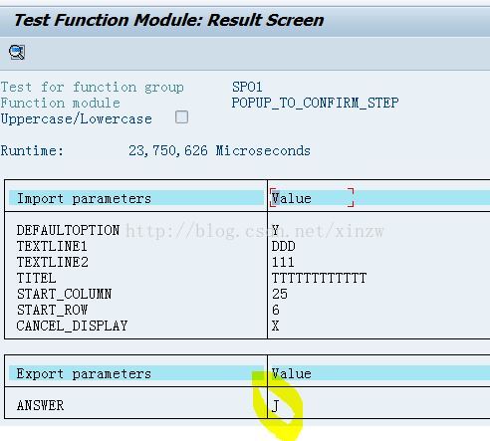
Task: Select the TEXTLINE1 parameter name
Action: pos(52,246)
